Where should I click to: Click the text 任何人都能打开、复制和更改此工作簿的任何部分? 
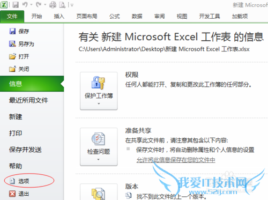[189, 85]
